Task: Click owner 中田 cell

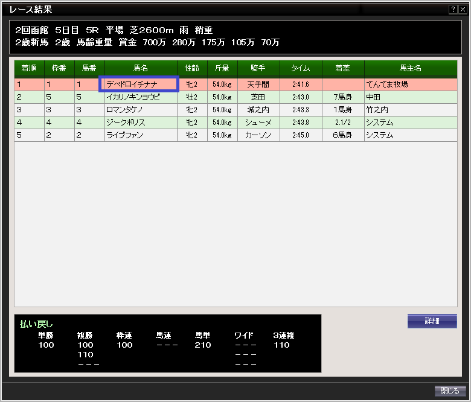Action: (x=411, y=97)
